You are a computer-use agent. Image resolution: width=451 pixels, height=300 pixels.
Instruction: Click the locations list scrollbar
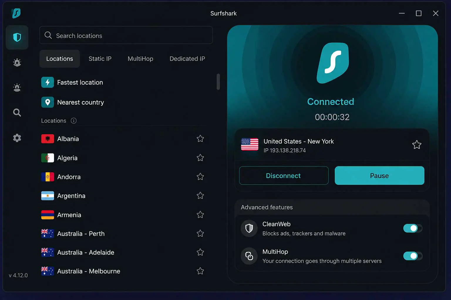click(x=218, y=82)
